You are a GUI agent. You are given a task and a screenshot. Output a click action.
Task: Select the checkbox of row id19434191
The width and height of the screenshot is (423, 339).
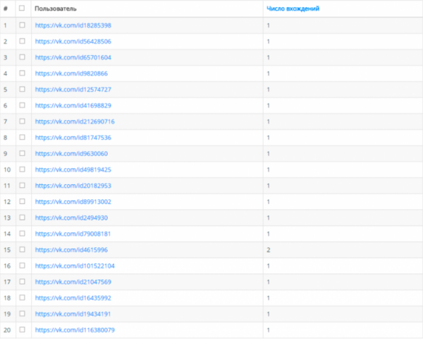point(22,314)
